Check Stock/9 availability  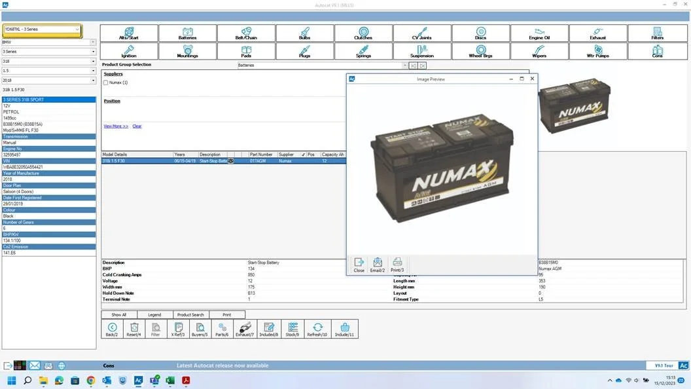(292, 329)
